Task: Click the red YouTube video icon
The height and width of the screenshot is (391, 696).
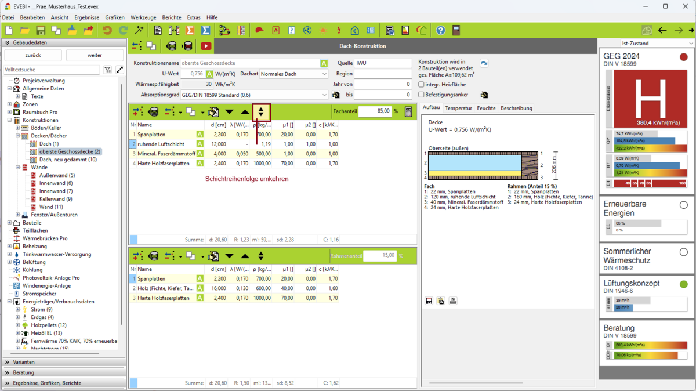Action: coord(206,46)
